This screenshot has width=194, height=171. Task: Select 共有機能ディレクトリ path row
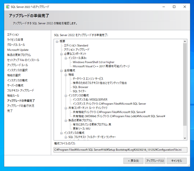(x=109, y=112)
